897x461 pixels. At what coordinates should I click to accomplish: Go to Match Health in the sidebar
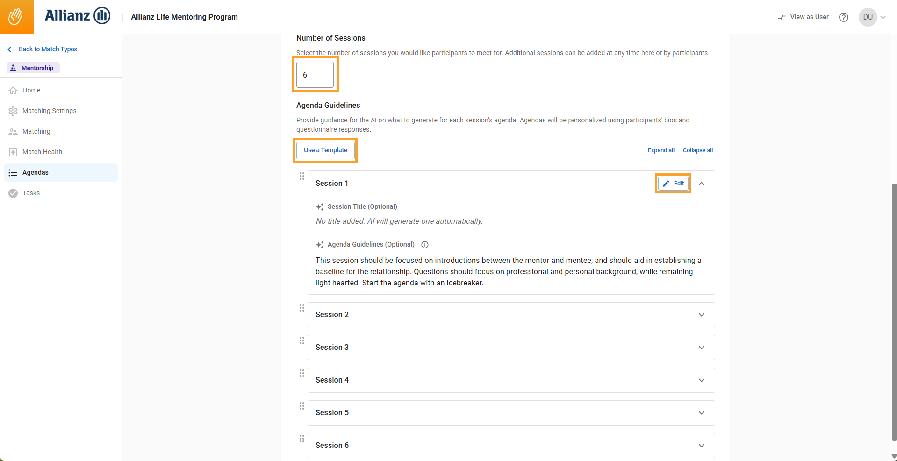point(42,152)
